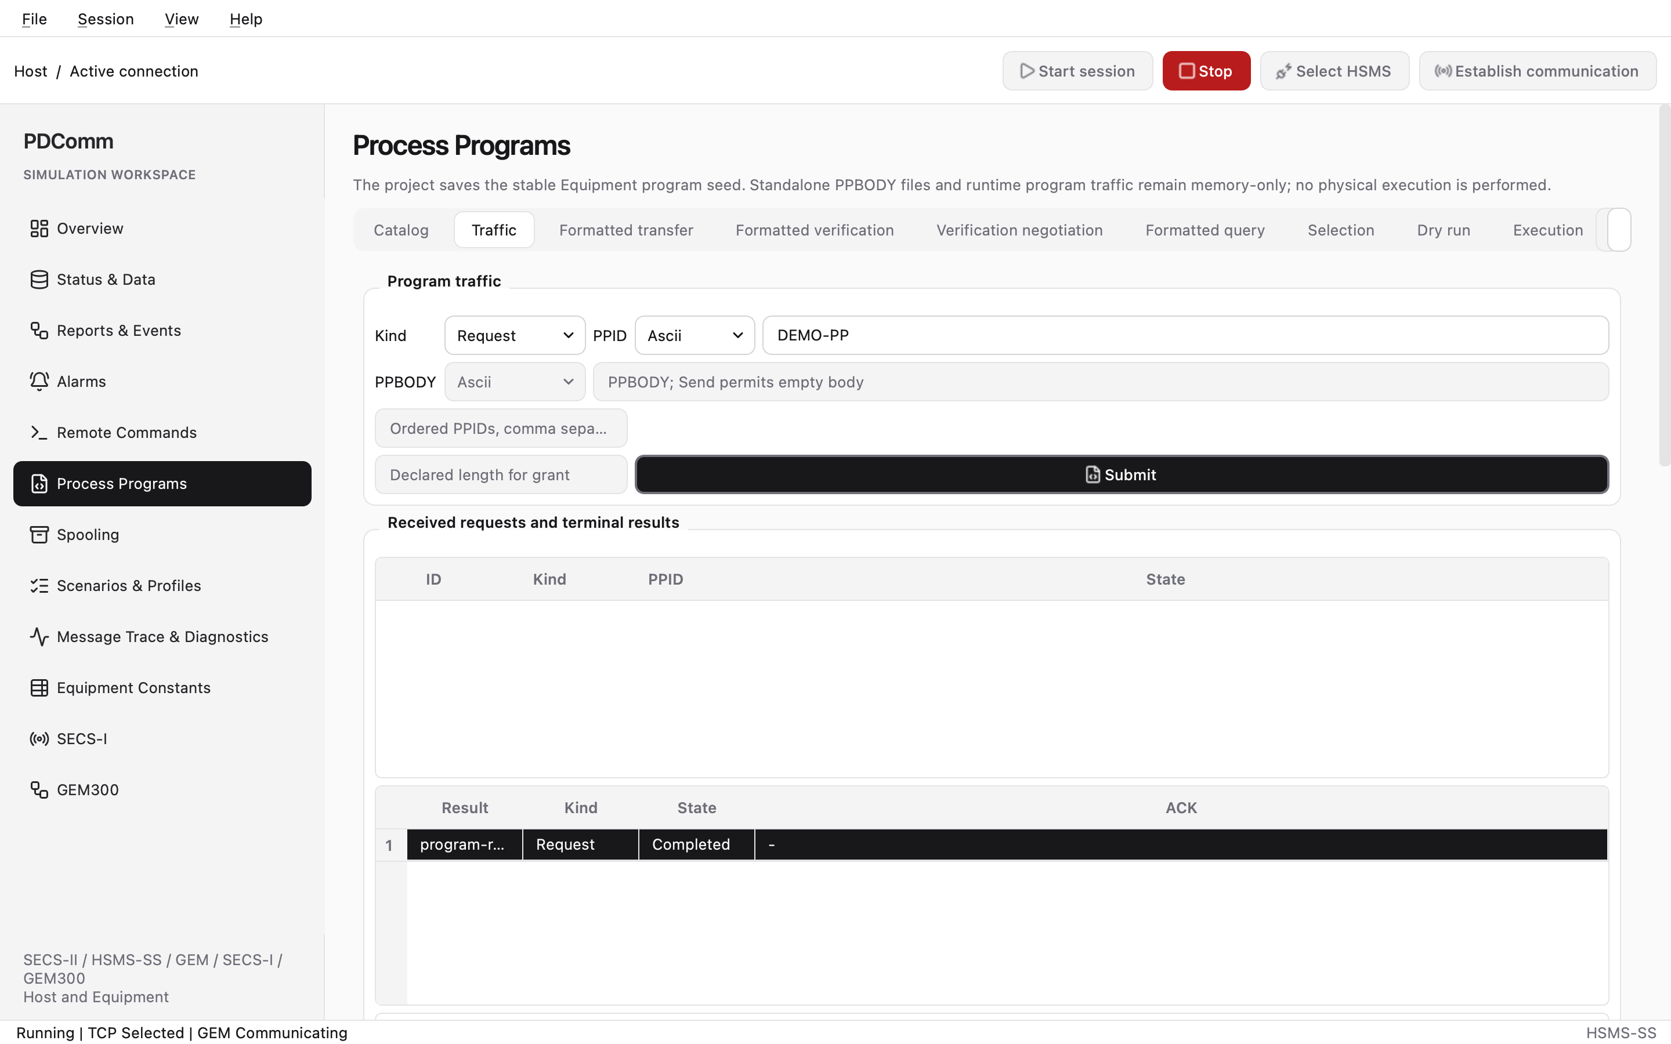Open the Help menu

[246, 19]
